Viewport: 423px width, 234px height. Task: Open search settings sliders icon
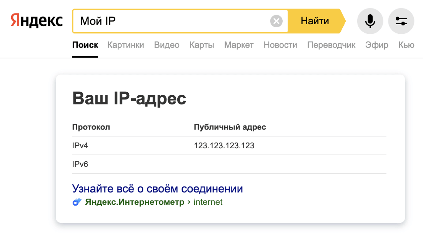coord(401,21)
